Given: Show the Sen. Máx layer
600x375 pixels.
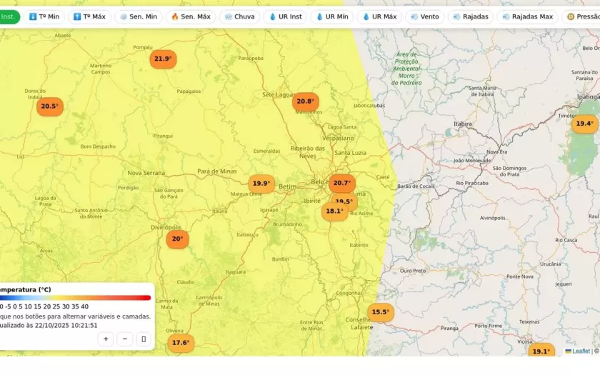Looking at the screenshot, I should click(190, 16).
